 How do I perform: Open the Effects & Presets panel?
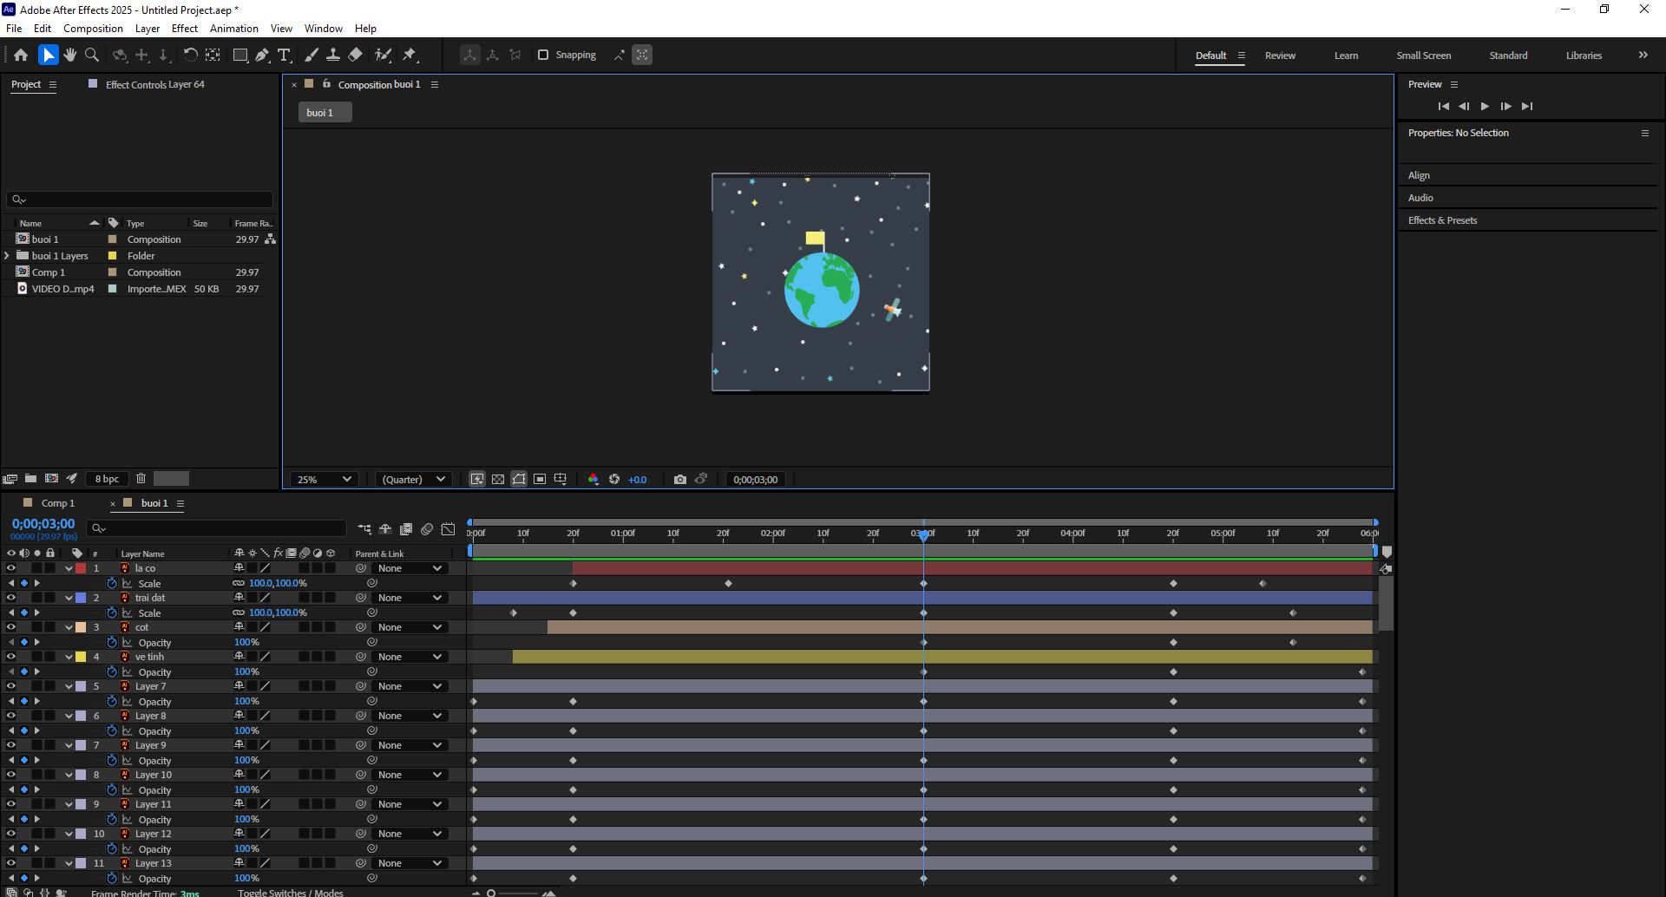(x=1442, y=220)
